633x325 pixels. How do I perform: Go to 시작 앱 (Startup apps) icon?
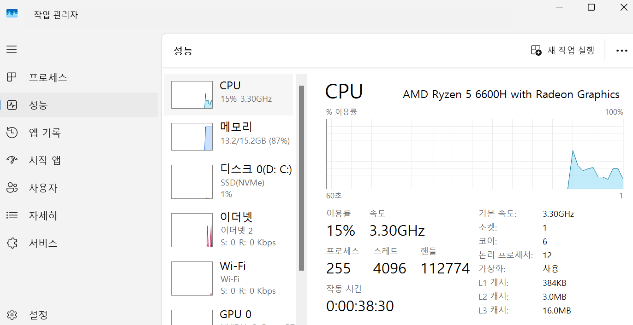tap(12, 160)
